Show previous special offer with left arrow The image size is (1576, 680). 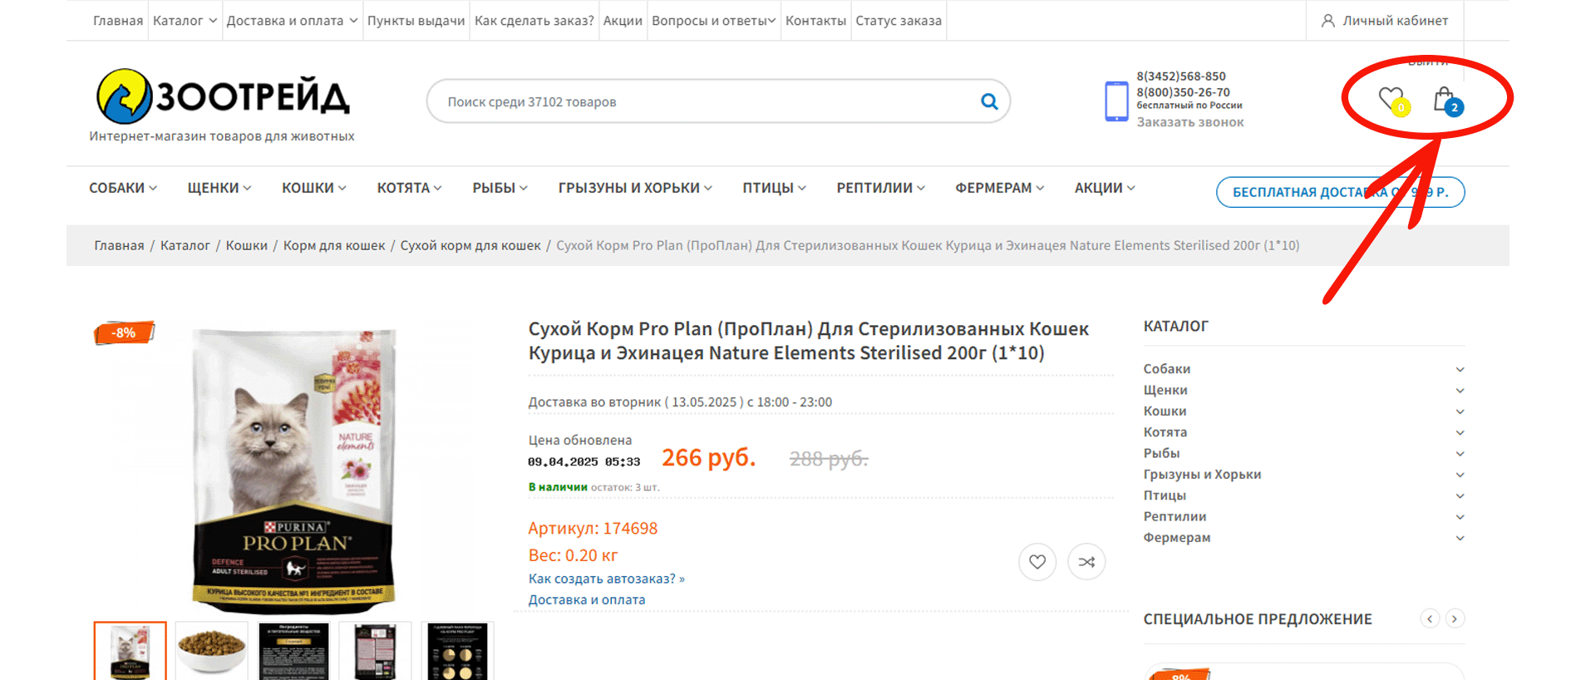click(1430, 618)
